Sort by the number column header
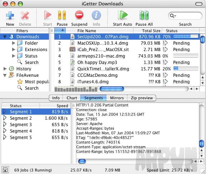This screenshot has height=174, width=206. tap(60, 30)
